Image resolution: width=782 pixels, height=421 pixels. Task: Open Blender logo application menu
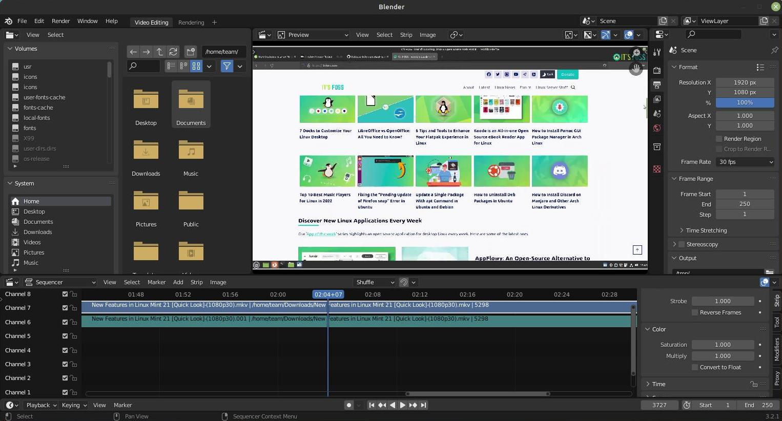[x=8, y=21]
